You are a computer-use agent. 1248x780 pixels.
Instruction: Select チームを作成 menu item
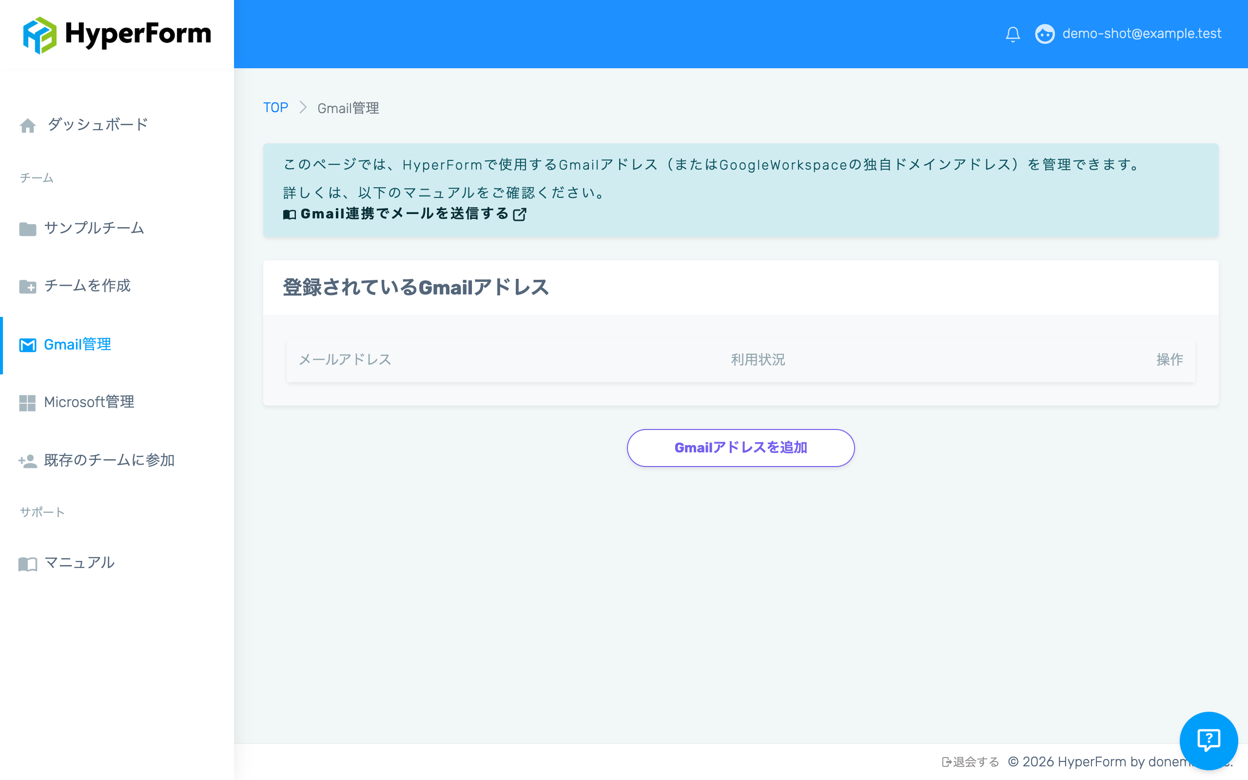click(87, 285)
